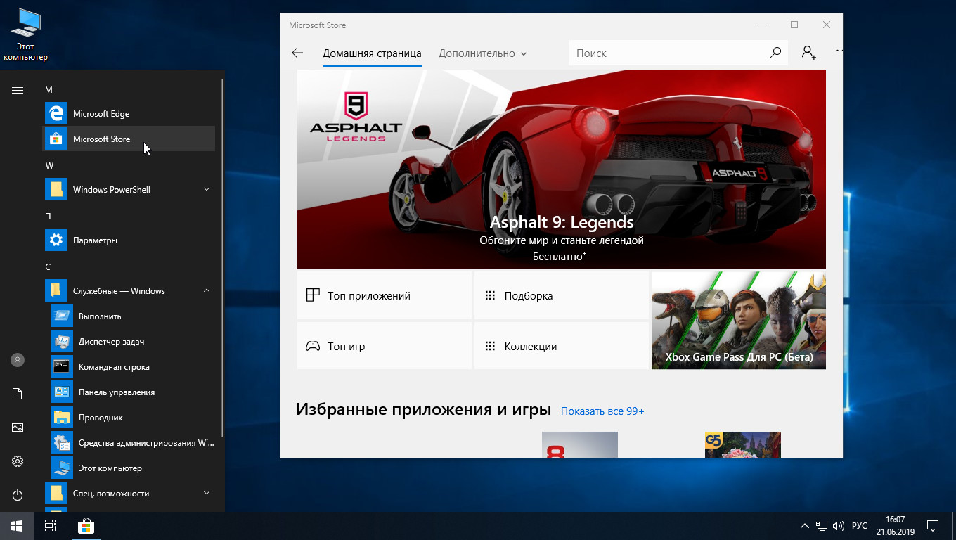956x540 pixels.
Task: Open the Коллекции tile
Action: pos(562,346)
